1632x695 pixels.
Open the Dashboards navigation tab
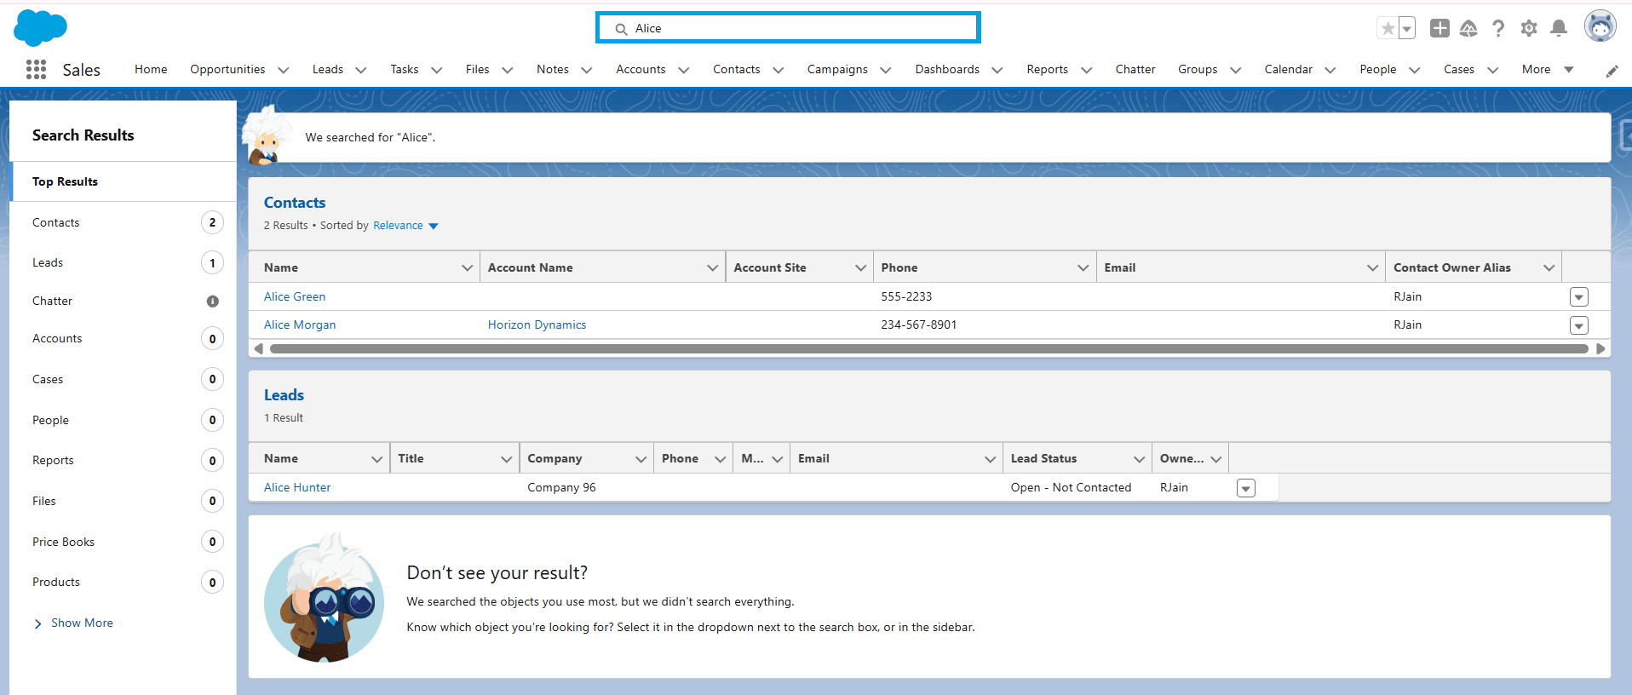pyautogui.click(x=947, y=70)
